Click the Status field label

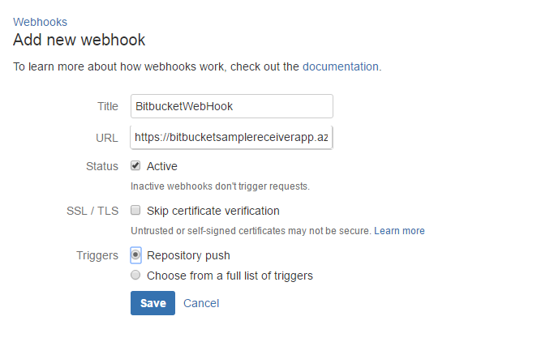(x=102, y=166)
